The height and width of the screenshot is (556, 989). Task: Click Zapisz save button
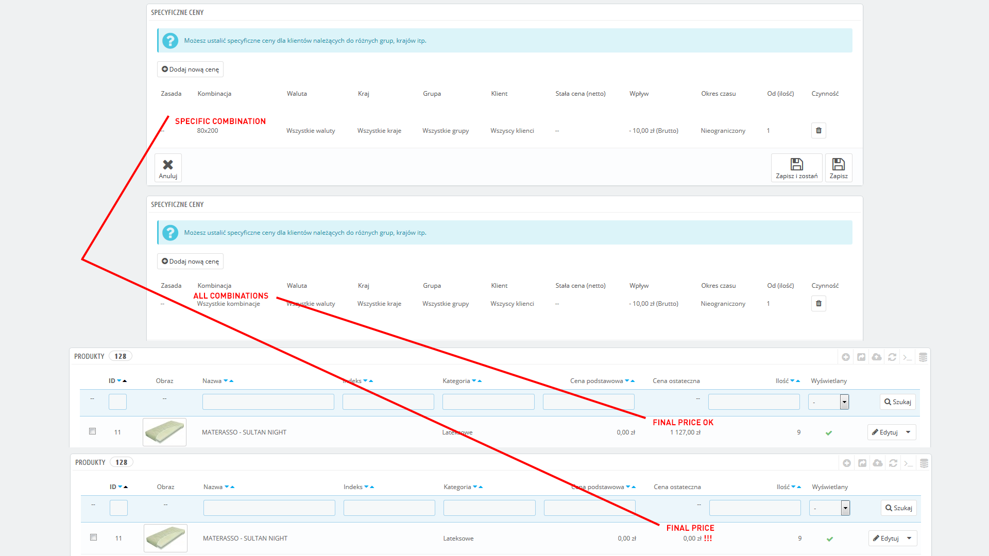pyautogui.click(x=839, y=168)
